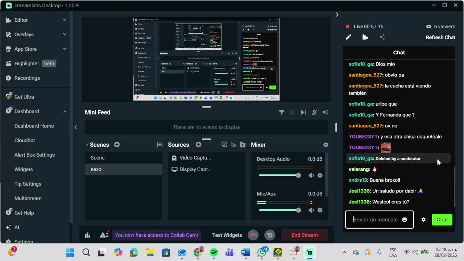Open the Collab Cam access notification
The width and height of the screenshot is (464, 261).
156,235
